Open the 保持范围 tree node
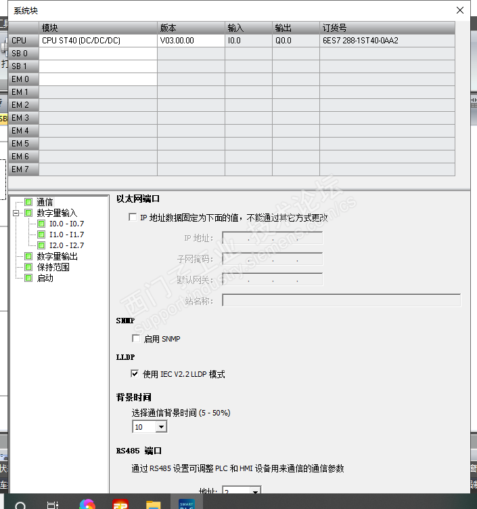 click(53, 267)
